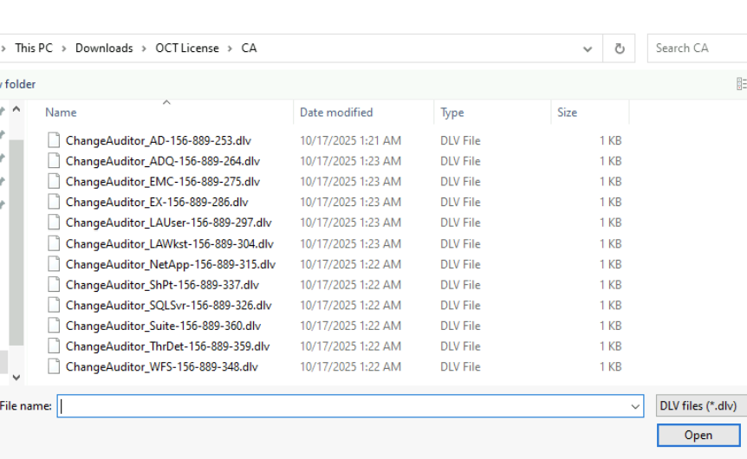747x459 pixels.
Task: Click the navigation pane scrollbar down arrow
Action: point(16,377)
